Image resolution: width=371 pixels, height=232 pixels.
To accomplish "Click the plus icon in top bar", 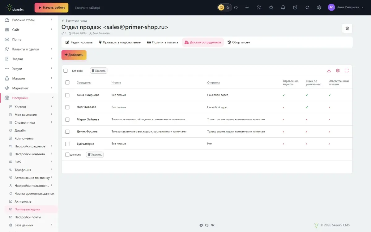I will (247, 7).
